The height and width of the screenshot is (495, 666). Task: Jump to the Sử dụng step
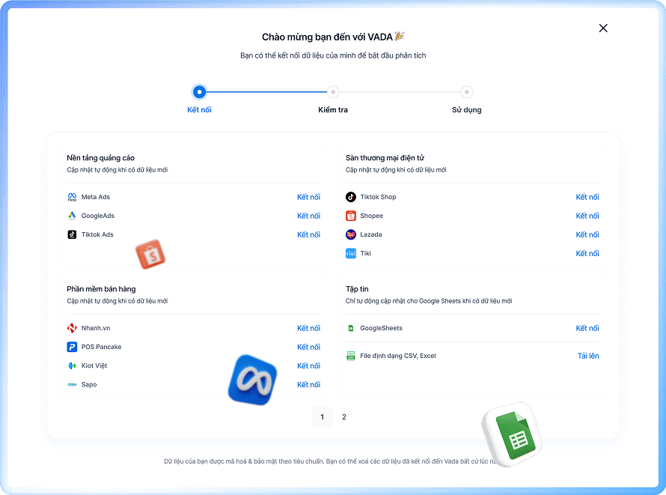(466, 92)
